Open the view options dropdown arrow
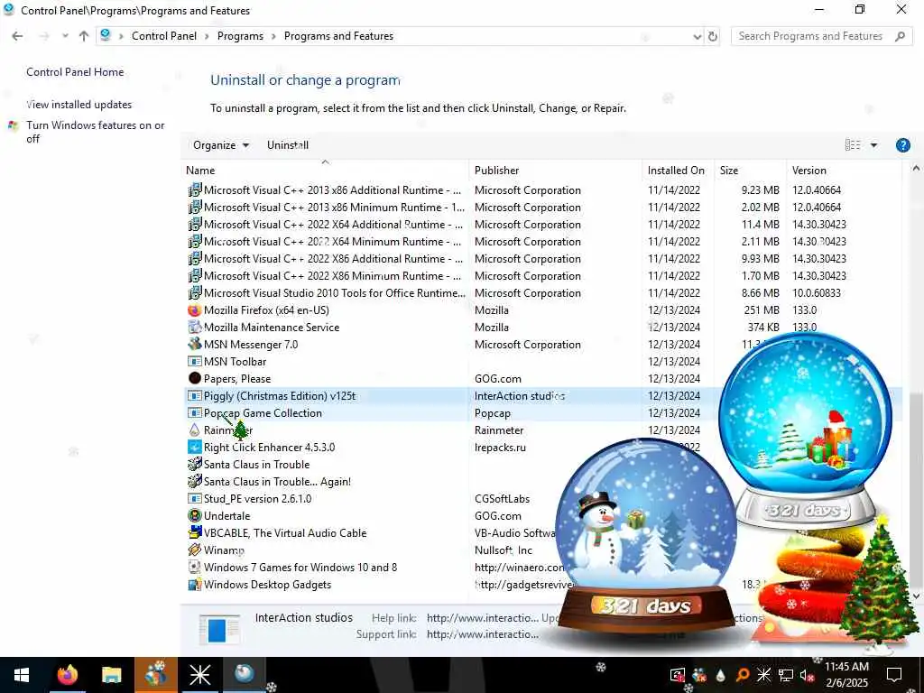Image resolution: width=924 pixels, height=693 pixels. point(873,145)
